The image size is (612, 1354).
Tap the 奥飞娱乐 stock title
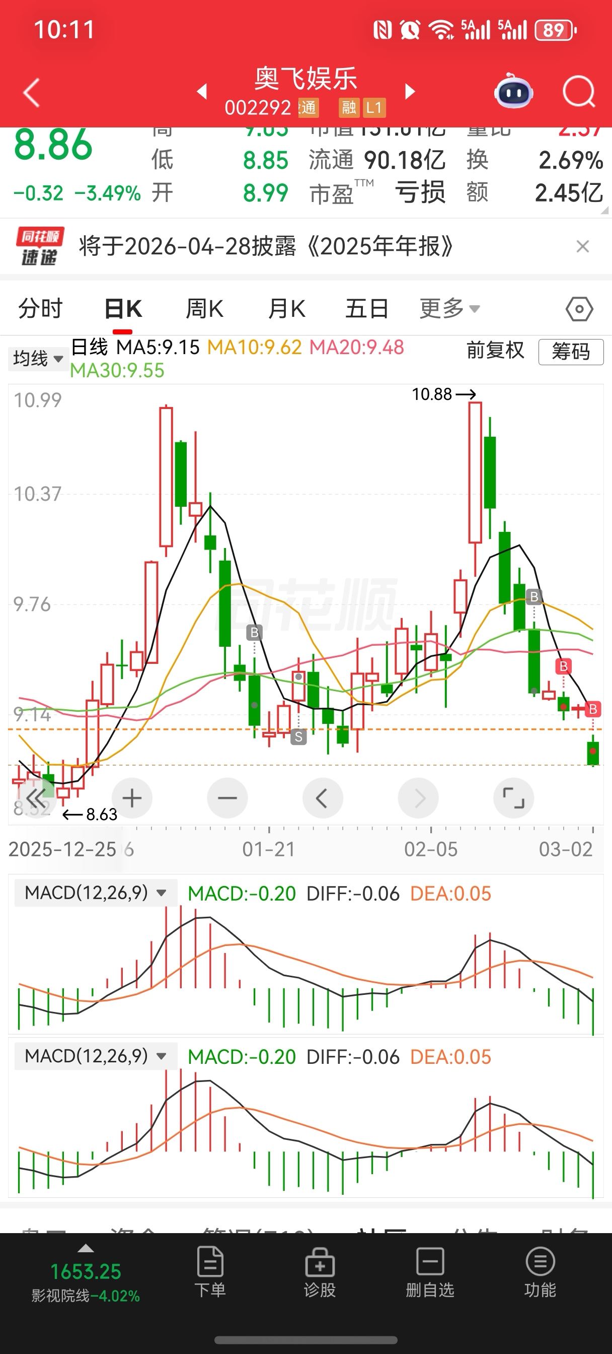305,79
